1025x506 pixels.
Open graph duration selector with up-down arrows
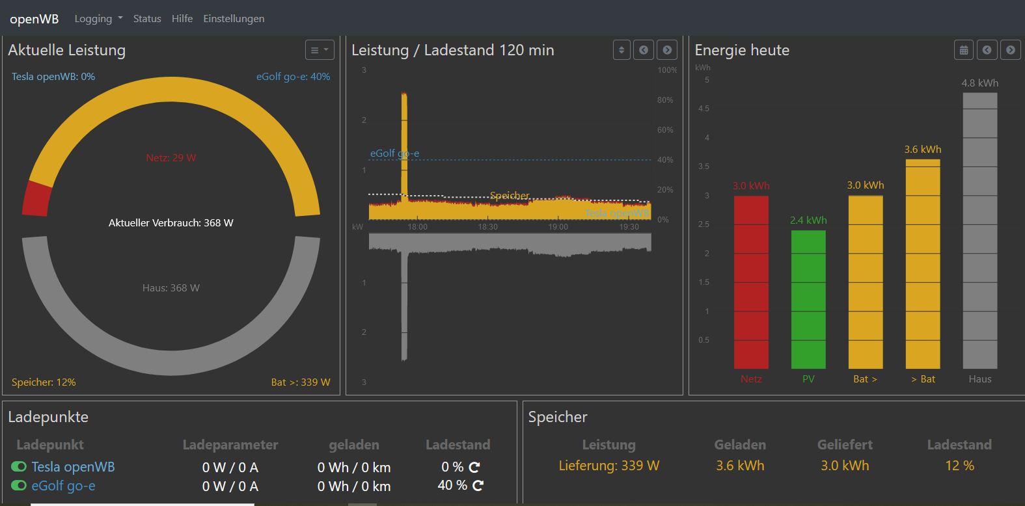622,50
